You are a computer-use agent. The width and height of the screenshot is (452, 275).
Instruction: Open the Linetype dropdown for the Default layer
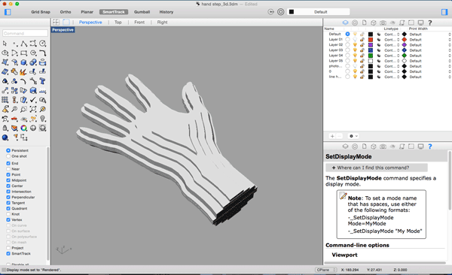point(392,35)
